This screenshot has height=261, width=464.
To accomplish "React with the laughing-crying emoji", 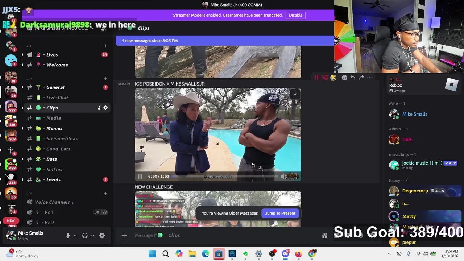I will [x=333, y=78].
